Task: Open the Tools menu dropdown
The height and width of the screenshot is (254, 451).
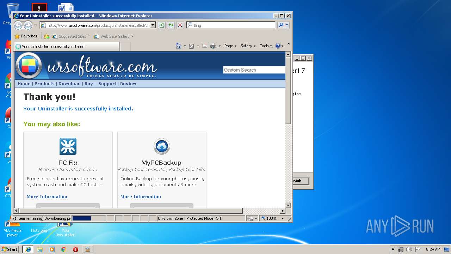Action: [x=266, y=46]
